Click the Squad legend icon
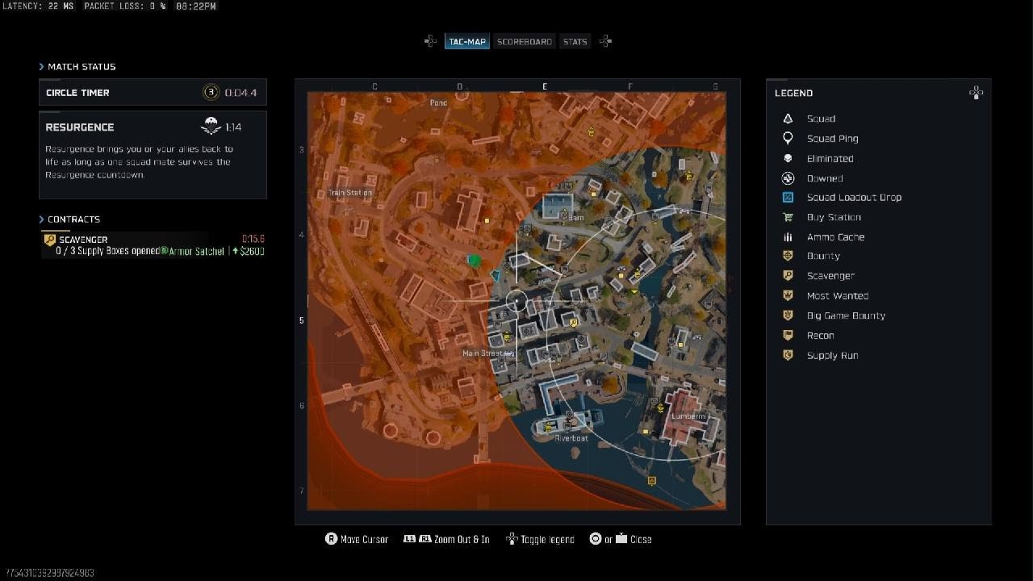Viewport: 1033px width, 581px height. click(788, 119)
